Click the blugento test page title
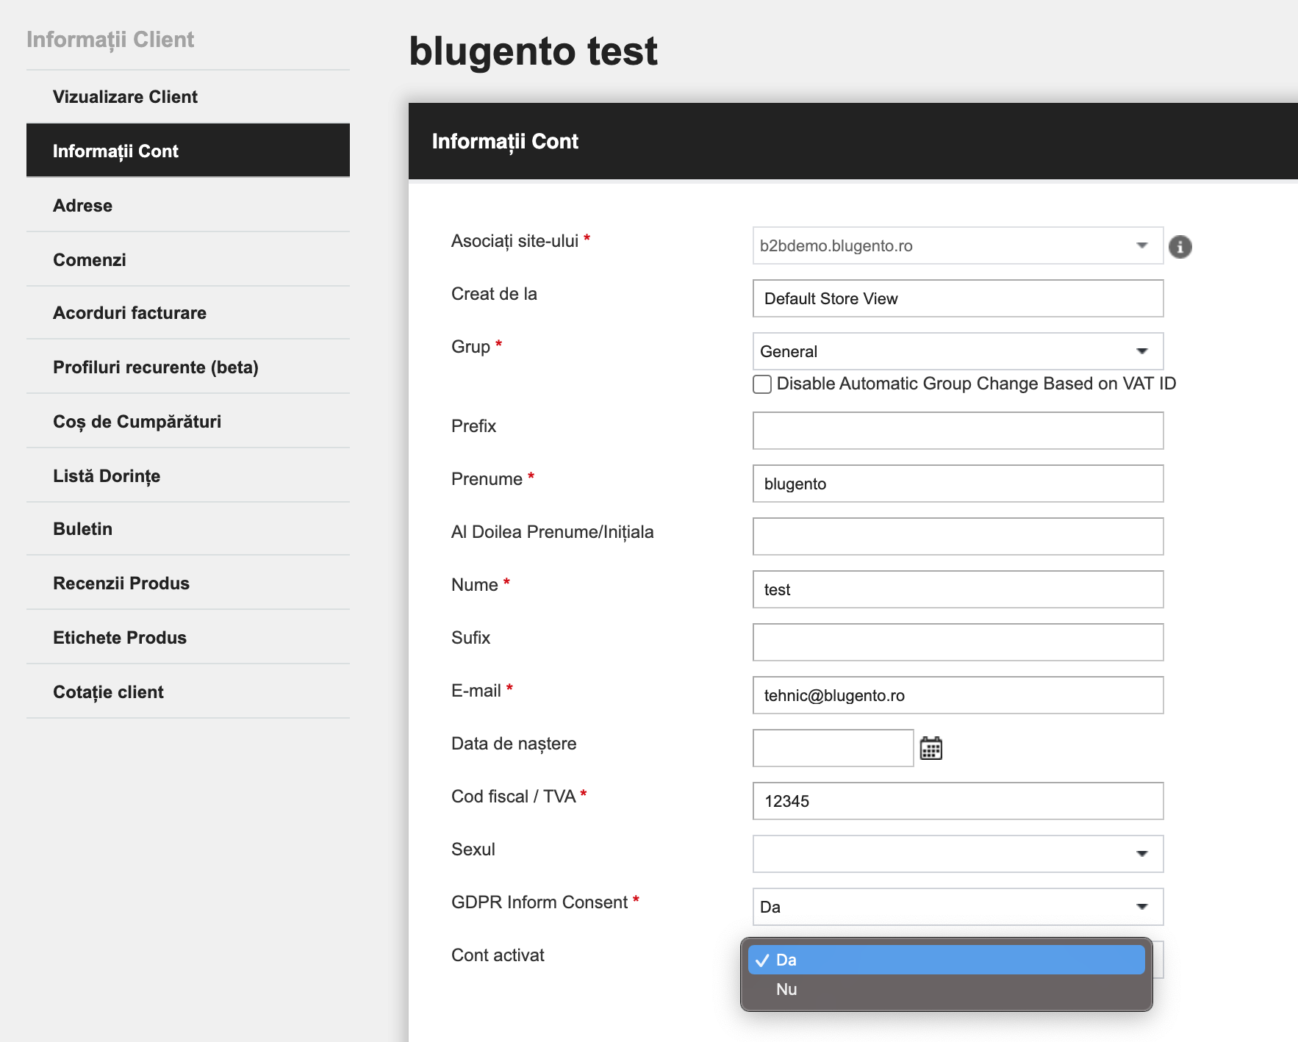This screenshot has width=1298, height=1042. (x=533, y=51)
